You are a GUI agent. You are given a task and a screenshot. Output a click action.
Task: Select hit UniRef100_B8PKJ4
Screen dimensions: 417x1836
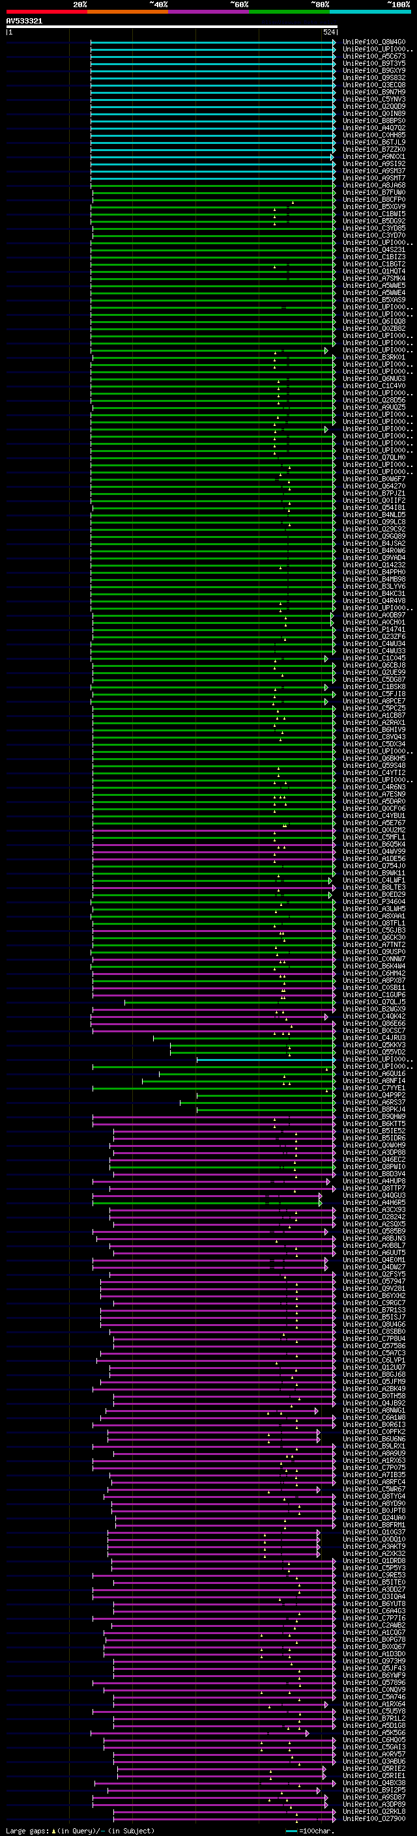[373, 1109]
